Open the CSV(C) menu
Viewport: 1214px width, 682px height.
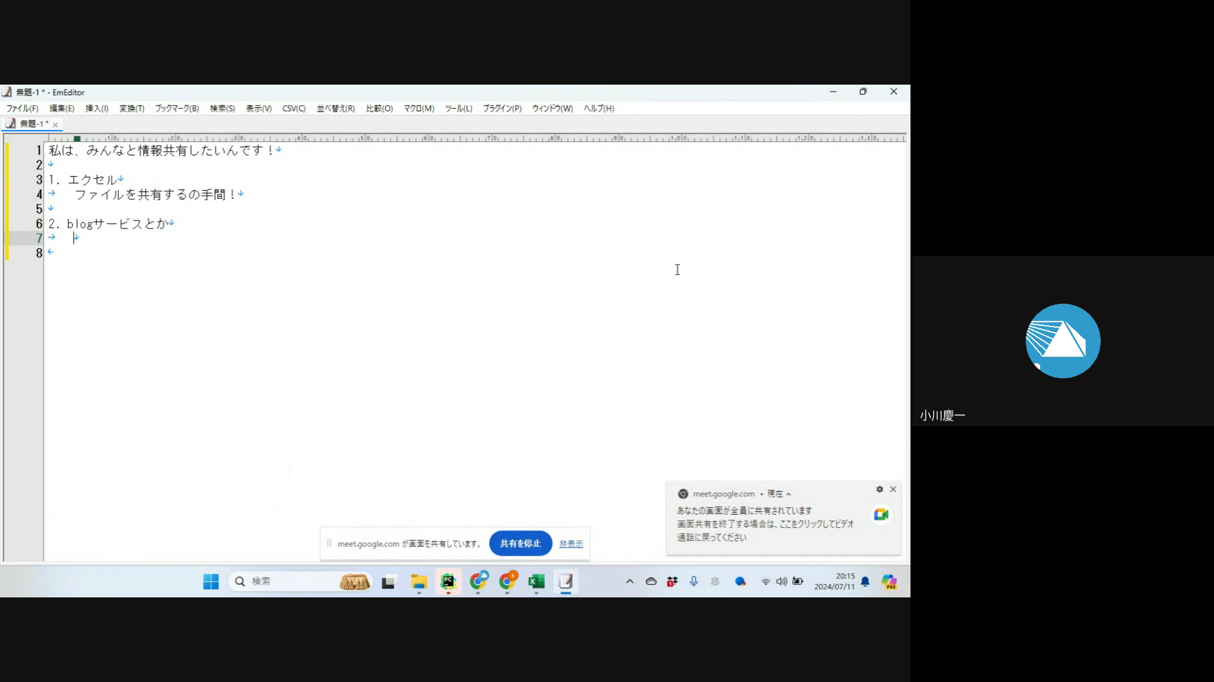coord(293,109)
